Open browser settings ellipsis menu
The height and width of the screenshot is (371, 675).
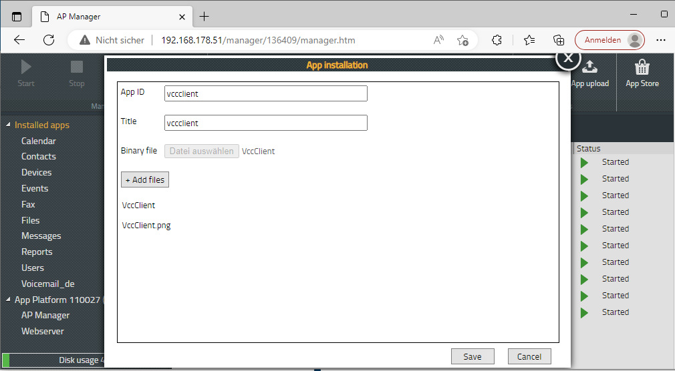click(661, 40)
